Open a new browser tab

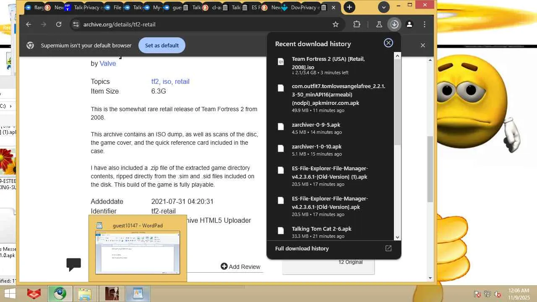coord(349,7)
